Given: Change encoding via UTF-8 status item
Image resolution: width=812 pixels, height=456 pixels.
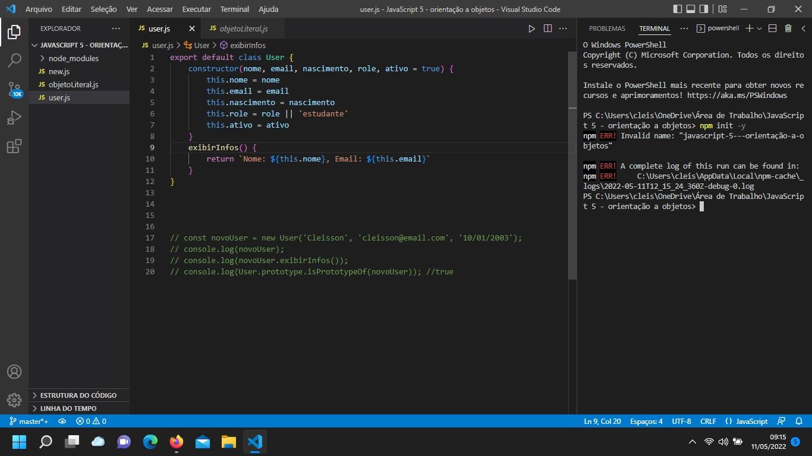Looking at the screenshot, I should pyautogui.click(x=681, y=421).
